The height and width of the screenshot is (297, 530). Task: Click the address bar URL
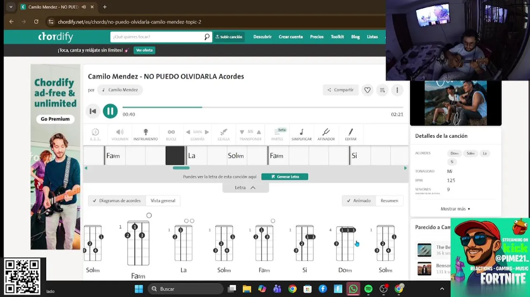click(x=130, y=22)
